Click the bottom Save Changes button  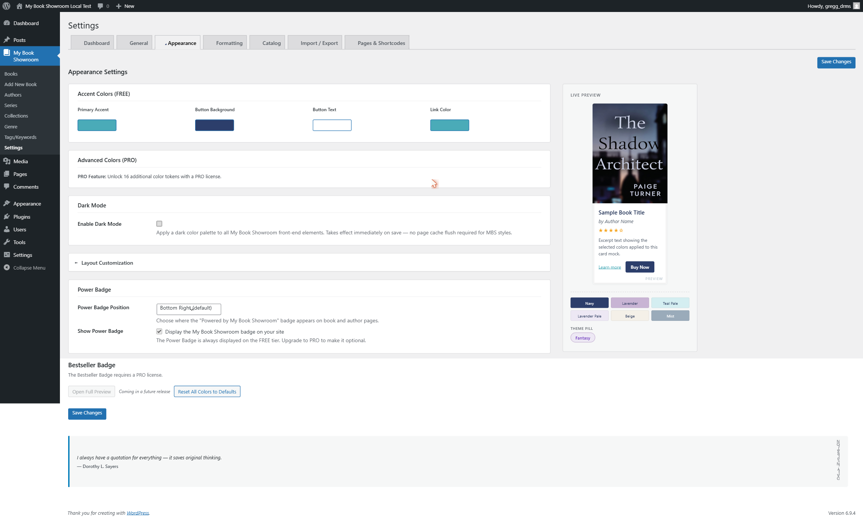[87, 413]
